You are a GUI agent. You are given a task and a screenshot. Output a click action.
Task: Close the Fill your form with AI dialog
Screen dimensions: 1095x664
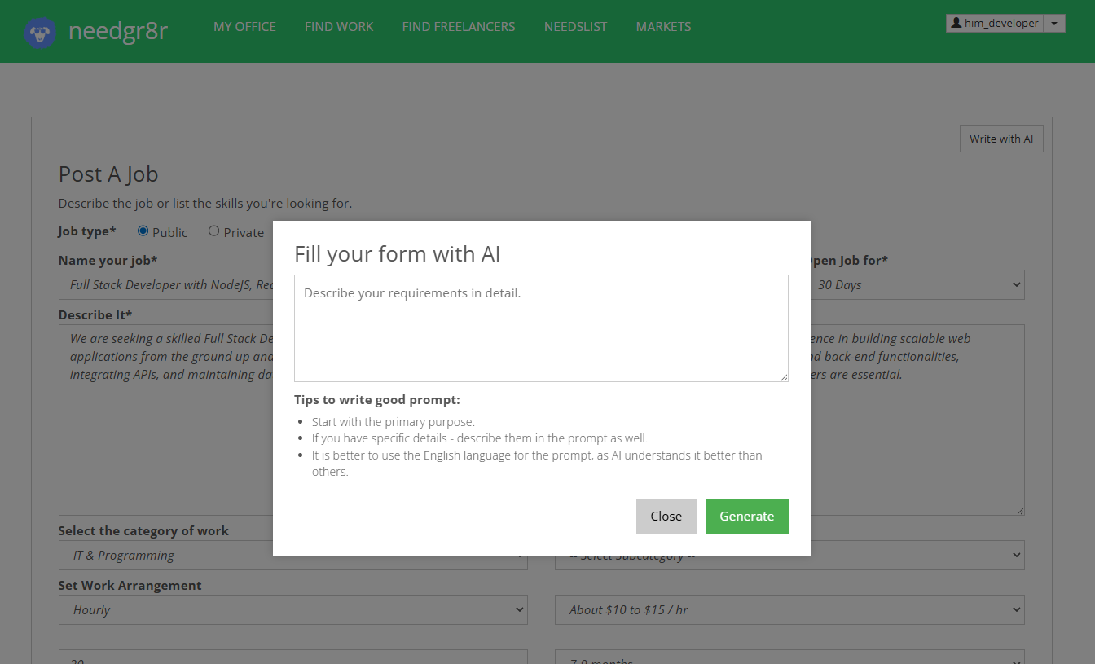pyautogui.click(x=666, y=516)
